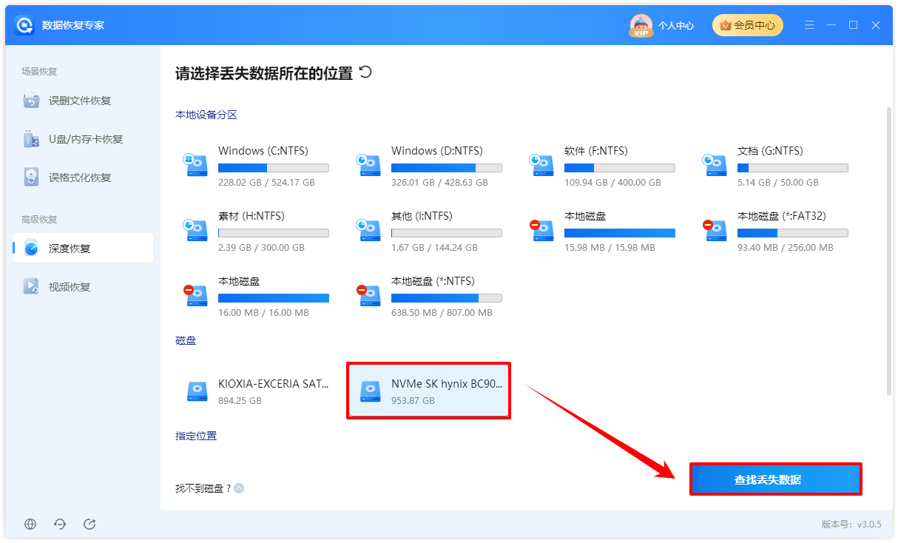Click the 视频恢复 video icon
This screenshot has height=543, width=898.
pos(31,287)
